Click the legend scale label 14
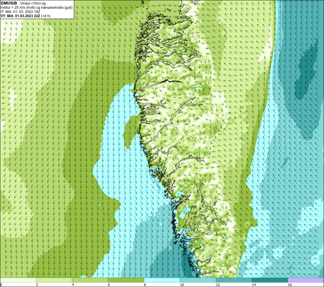The image size is (324, 287). pos(254,285)
